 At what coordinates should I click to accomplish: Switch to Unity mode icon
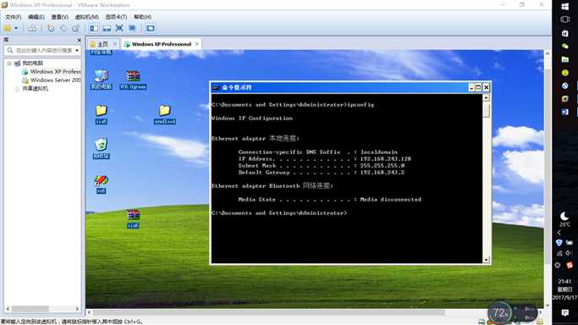click(132, 29)
